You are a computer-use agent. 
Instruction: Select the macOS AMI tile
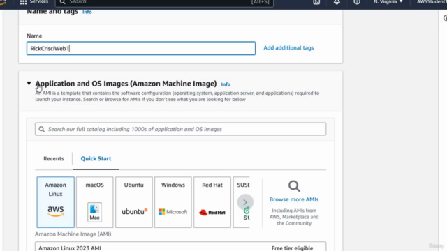click(95, 202)
